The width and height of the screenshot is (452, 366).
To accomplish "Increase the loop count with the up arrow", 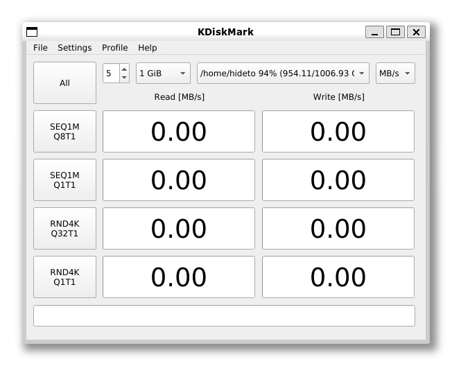I will (x=124, y=69).
